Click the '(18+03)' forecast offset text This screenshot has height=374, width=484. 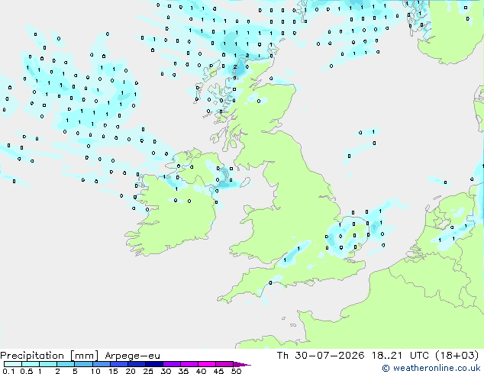[x=457, y=356]
